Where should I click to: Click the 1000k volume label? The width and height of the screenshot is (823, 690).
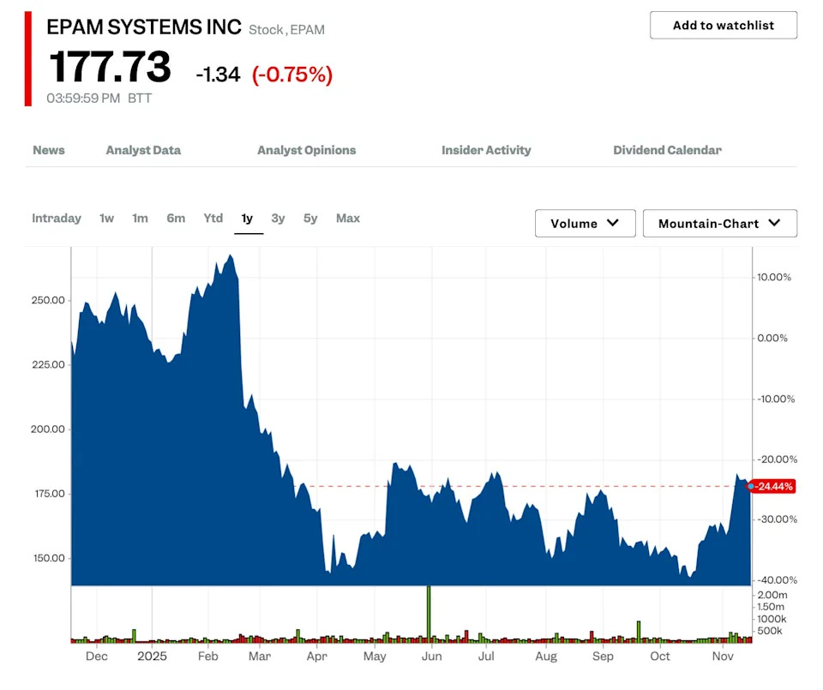pos(772,619)
